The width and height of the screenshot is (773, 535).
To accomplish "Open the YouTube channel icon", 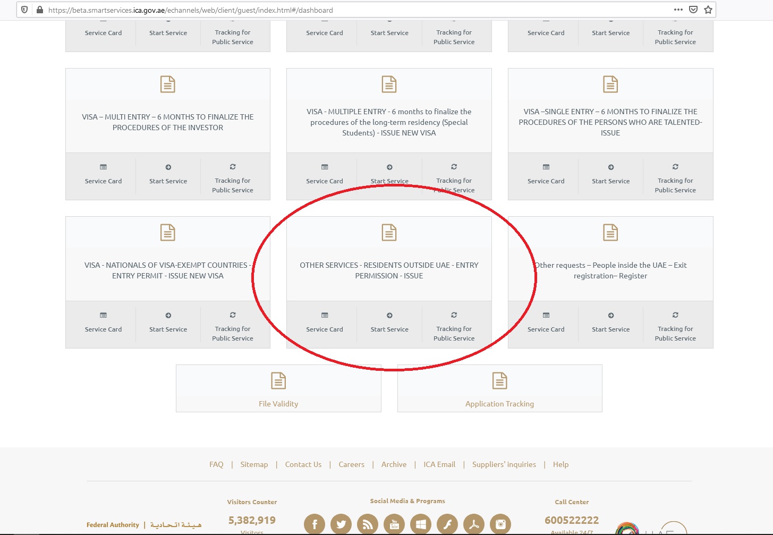I will point(394,524).
